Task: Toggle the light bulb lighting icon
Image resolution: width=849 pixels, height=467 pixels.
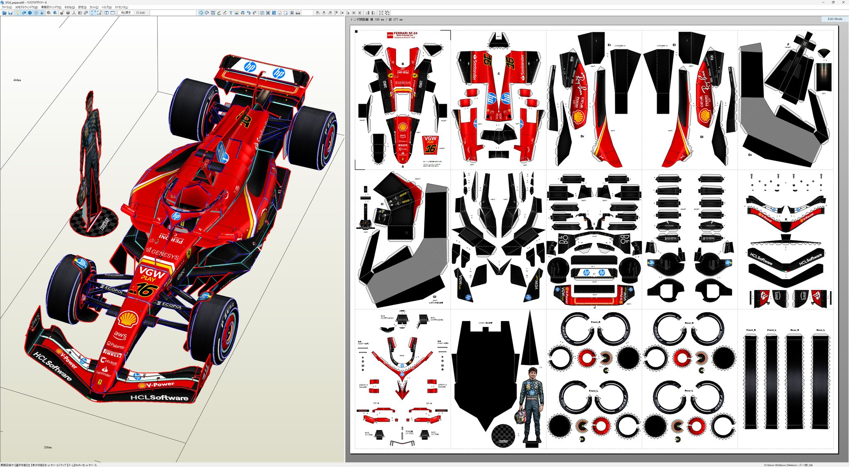Action: point(17,13)
